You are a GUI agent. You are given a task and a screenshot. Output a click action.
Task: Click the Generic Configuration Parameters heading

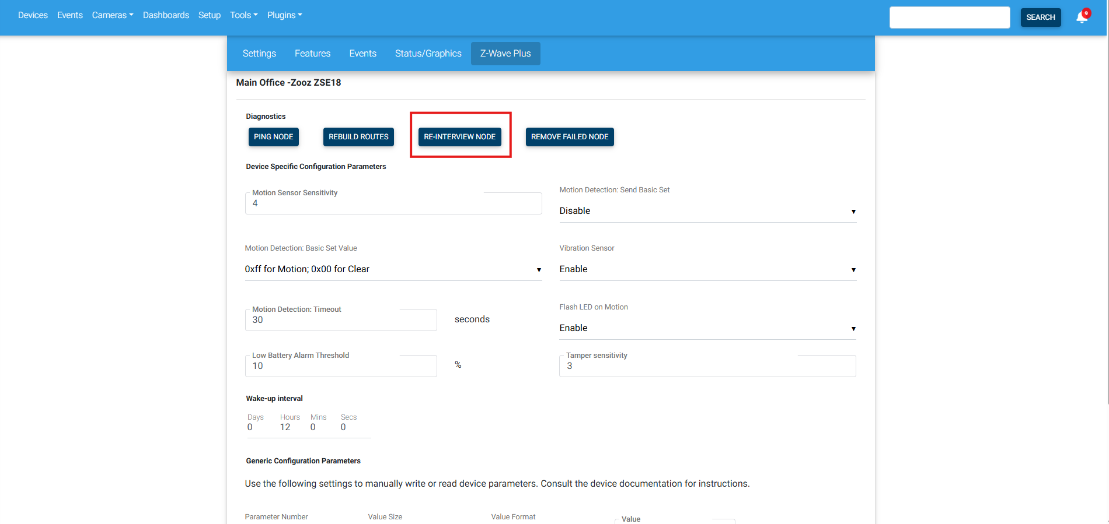pos(303,461)
